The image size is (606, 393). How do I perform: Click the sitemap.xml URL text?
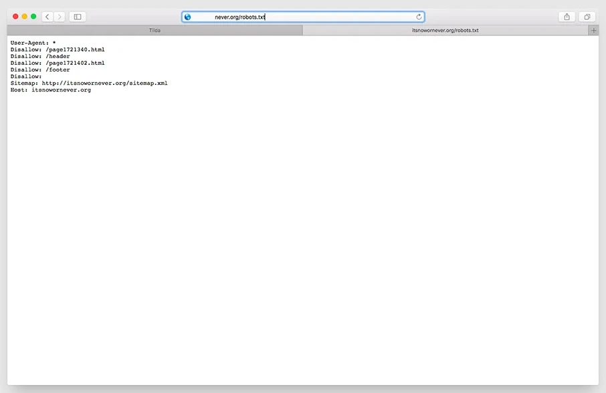pos(104,83)
